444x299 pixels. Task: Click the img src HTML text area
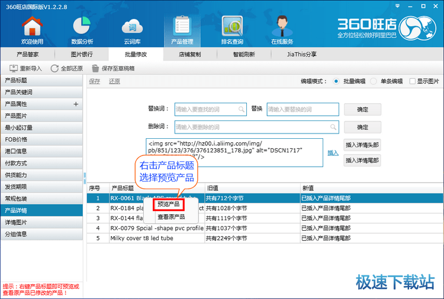(234, 152)
